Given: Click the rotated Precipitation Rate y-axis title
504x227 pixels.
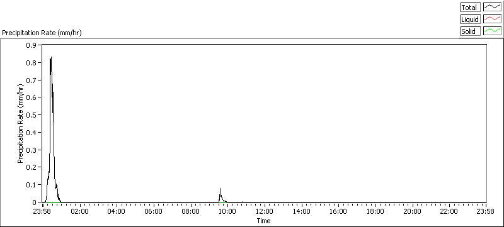Looking at the screenshot, I should [21, 123].
